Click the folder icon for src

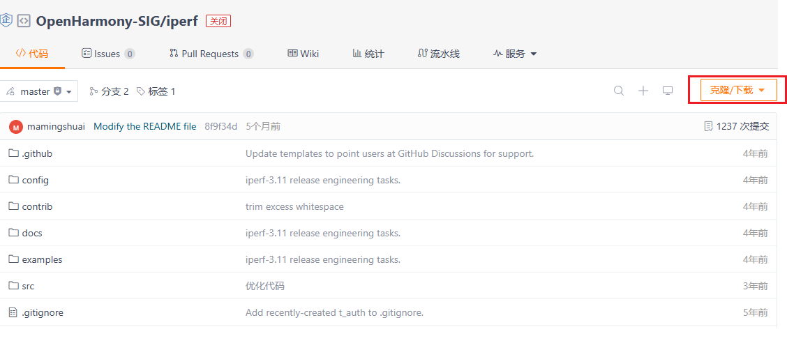(x=13, y=287)
